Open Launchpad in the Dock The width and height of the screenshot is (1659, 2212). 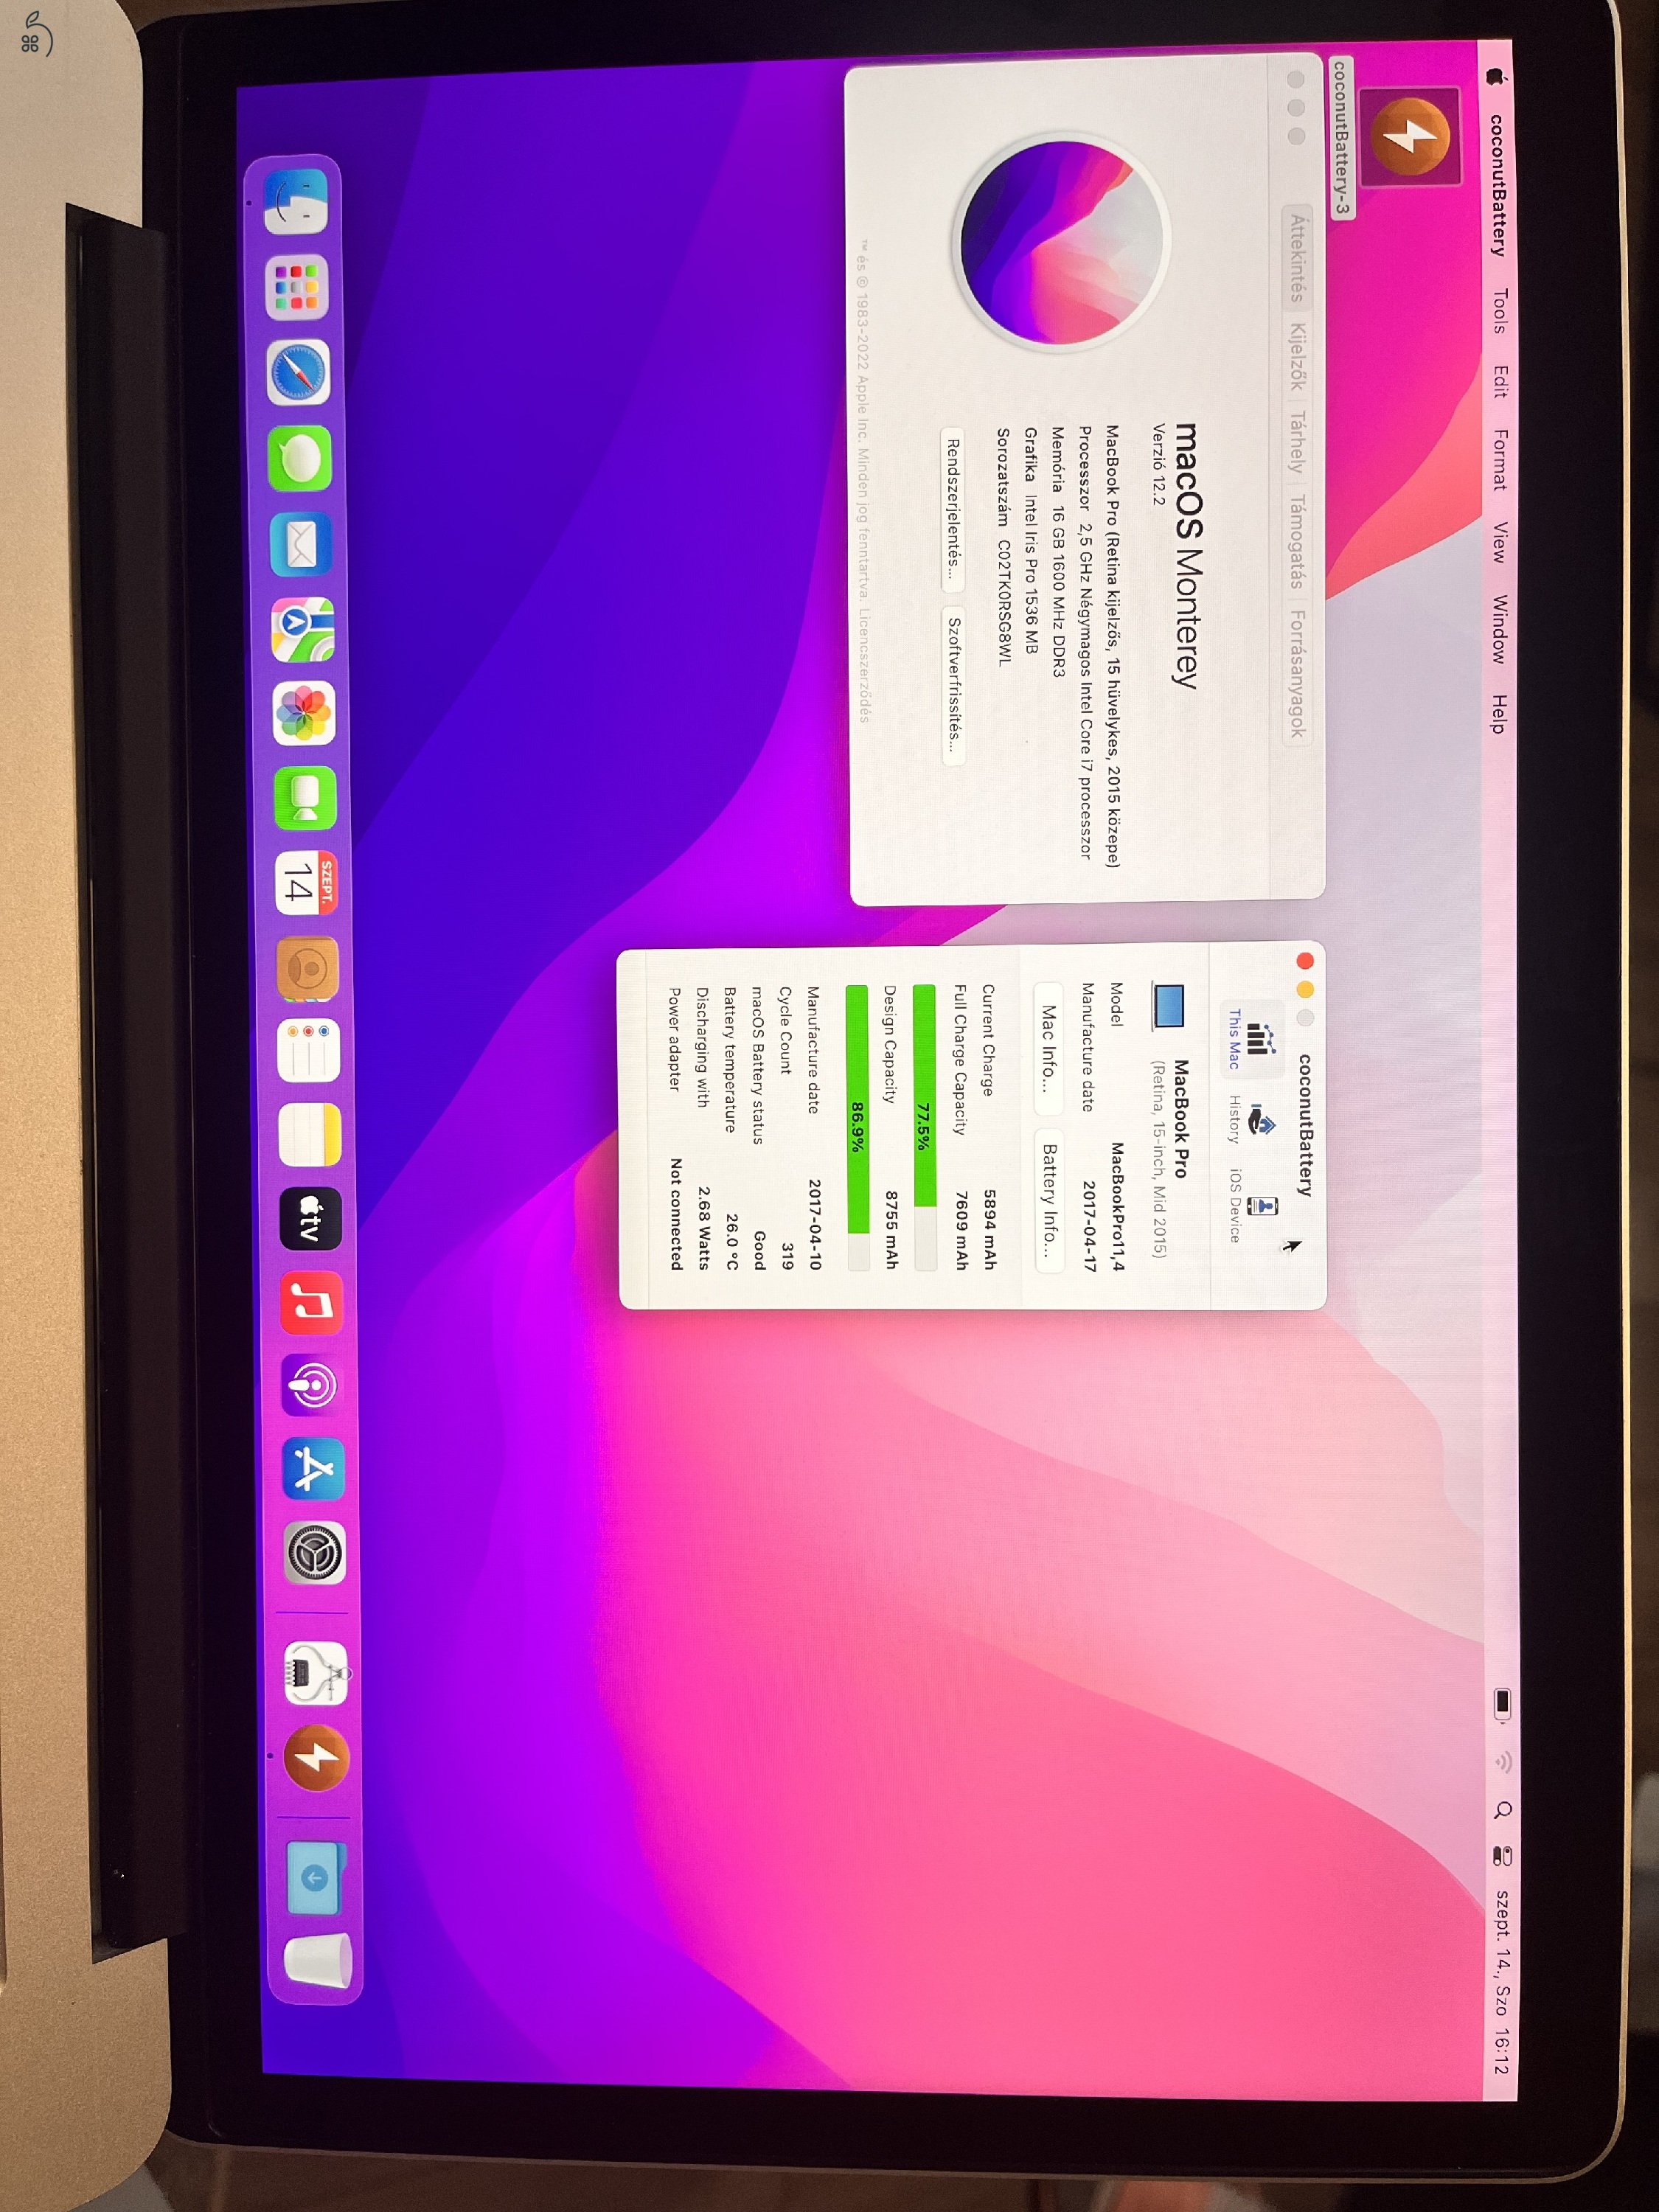tap(297, 287)
